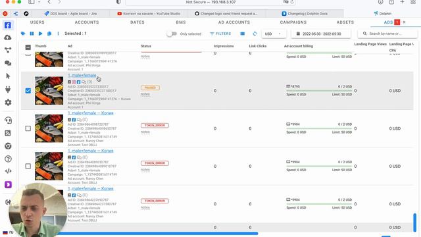Screen dimensions: 421x237
Task: Open the vertical dots more-actions menu
Action: coord(58,34)
